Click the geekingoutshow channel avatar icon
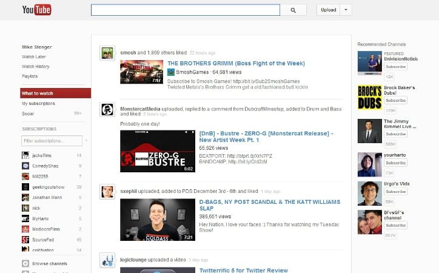Screen dimensions: 439x273 pyautogui.click(x=25, y=187)
